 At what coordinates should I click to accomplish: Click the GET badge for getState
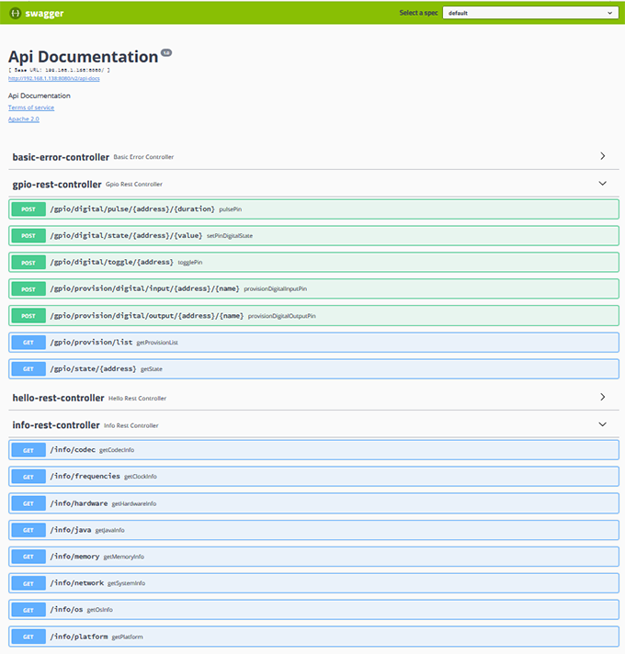[x=28, y=369]
